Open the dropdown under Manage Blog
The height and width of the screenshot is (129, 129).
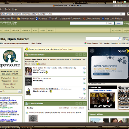pyautogui.click(x=20, y=91)
